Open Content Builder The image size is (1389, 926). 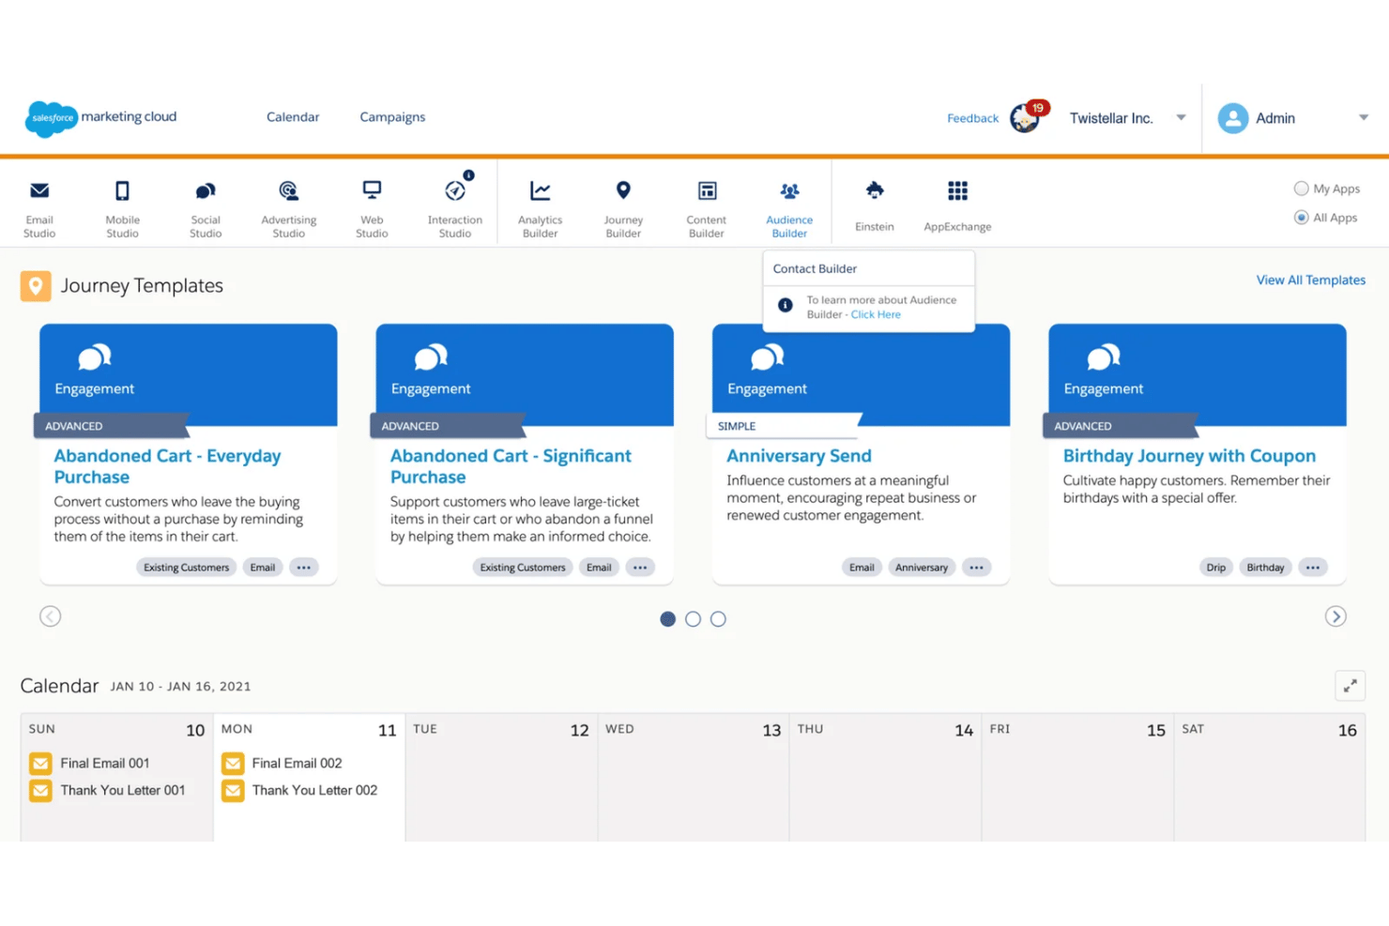(707, 208)
